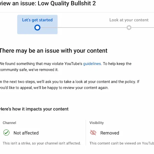Image resolution: width=154 pixels, height=154 pixels.
Task: Open the Let's get started step tab
Action: tap(37, 24)
